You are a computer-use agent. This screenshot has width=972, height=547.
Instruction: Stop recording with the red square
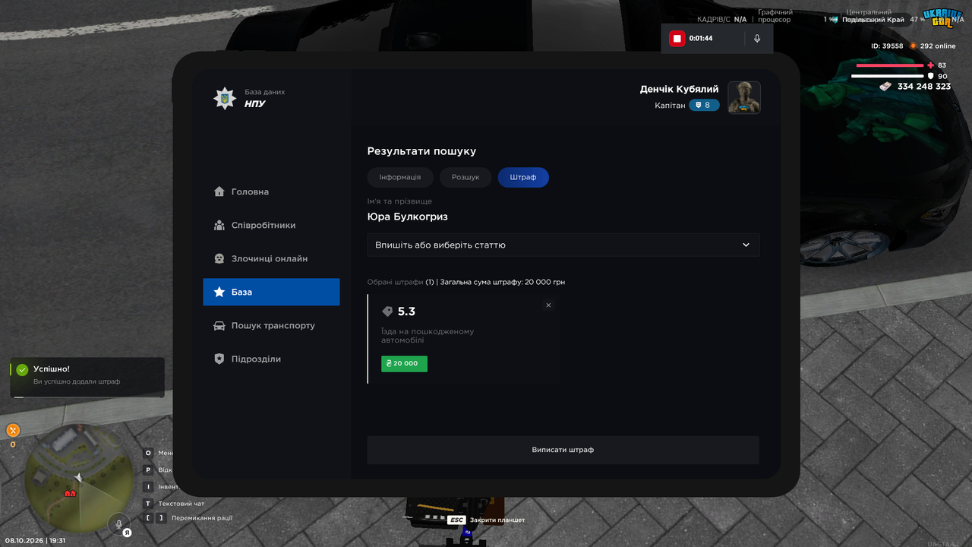(x=677, y=38)
